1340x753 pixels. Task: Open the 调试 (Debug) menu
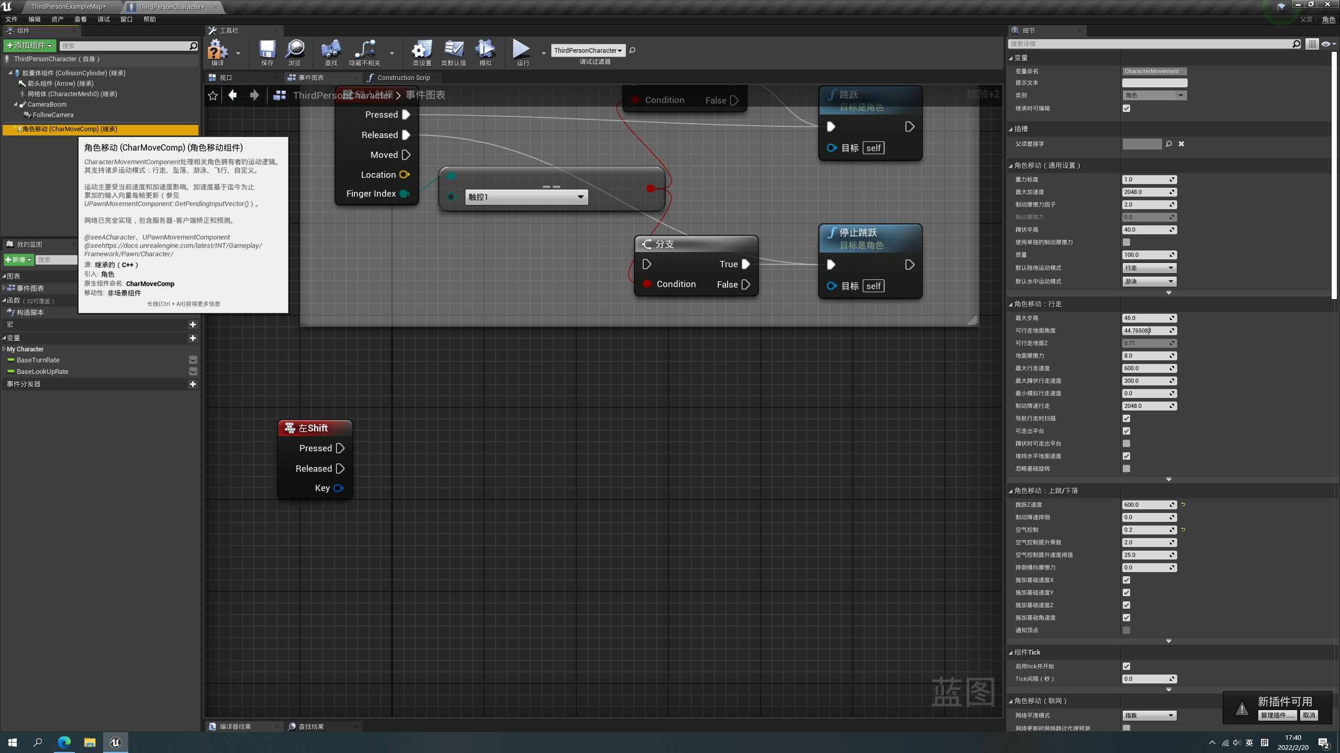click(104, 19)
